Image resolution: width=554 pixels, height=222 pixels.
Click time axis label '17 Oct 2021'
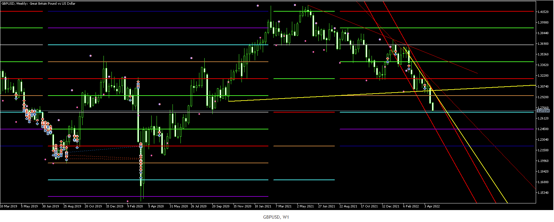coord(369,206)
